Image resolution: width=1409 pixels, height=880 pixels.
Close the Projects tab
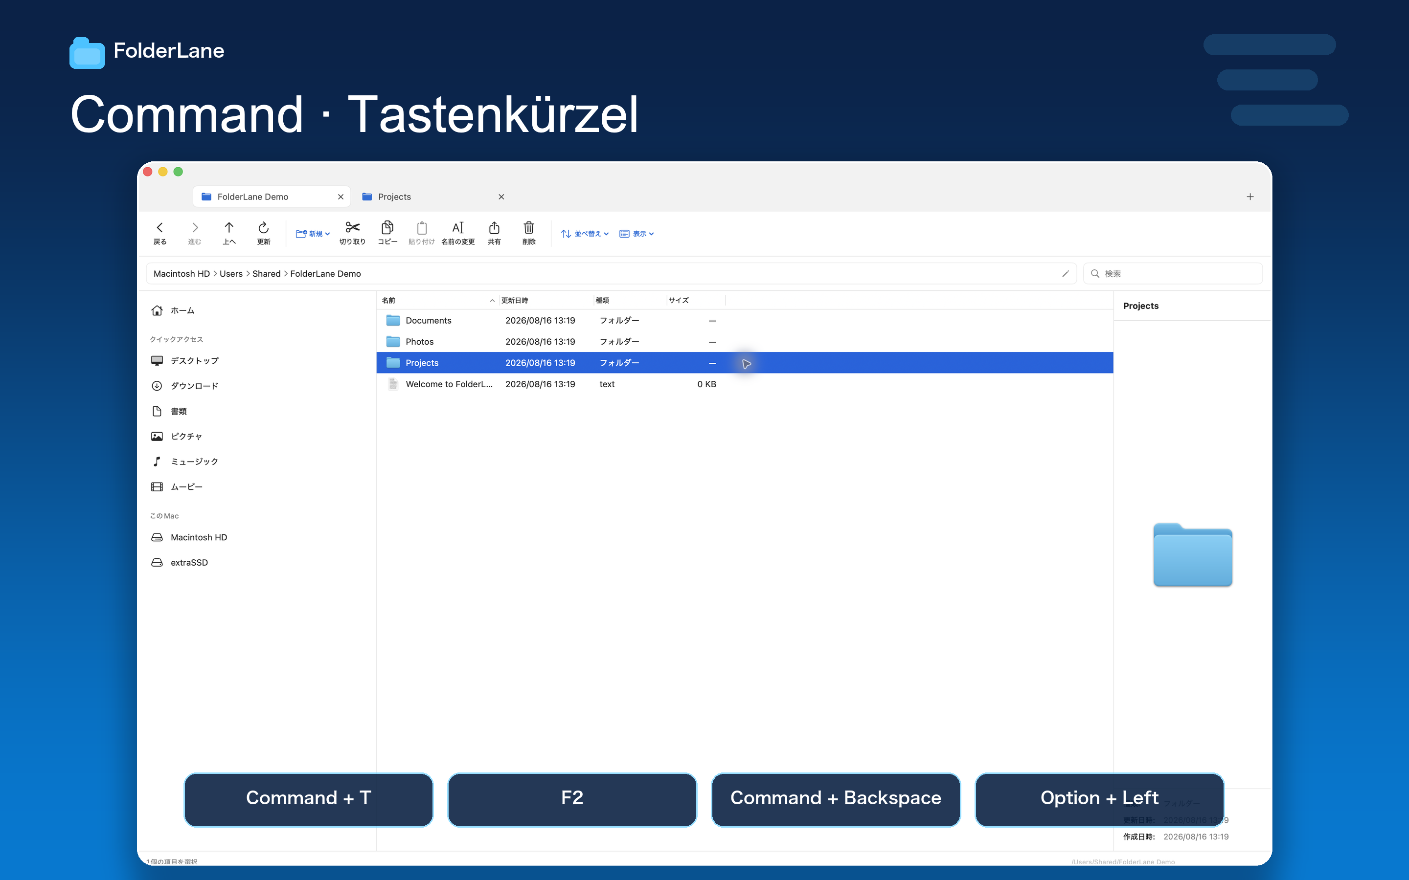pos(501,197)
